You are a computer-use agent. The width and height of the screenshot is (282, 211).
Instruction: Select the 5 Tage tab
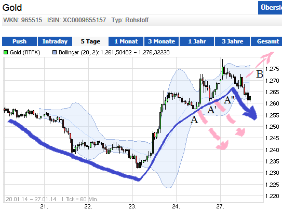90,41
